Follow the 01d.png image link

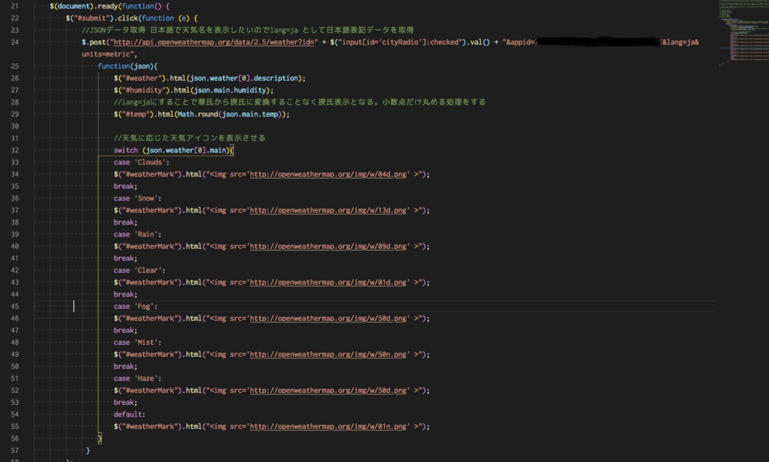point(329,283)
